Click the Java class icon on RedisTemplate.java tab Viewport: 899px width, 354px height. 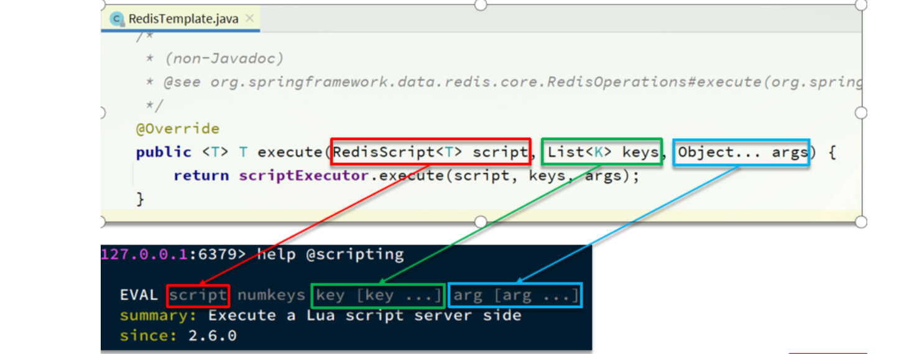pyautogui.click(x=116, y=19)
